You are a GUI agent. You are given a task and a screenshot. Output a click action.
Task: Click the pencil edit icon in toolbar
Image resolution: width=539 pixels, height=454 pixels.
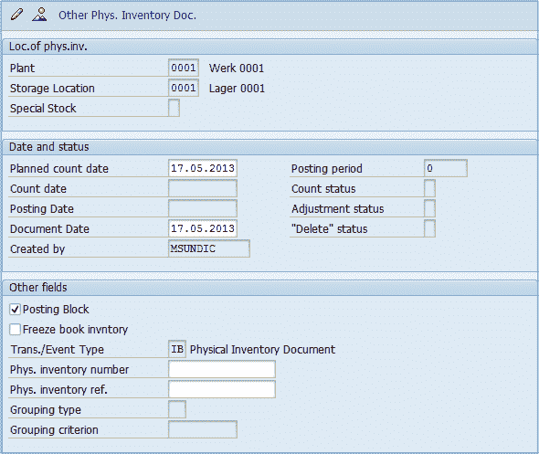16,15
